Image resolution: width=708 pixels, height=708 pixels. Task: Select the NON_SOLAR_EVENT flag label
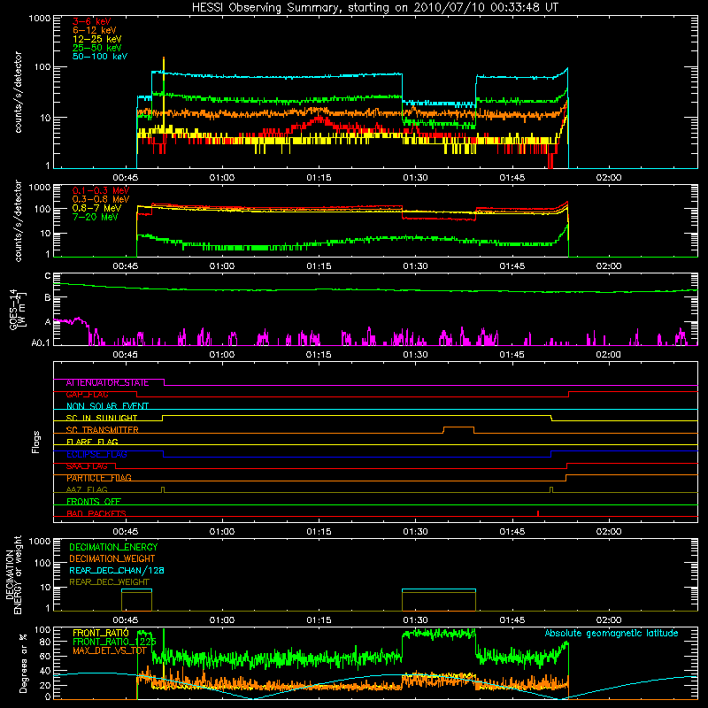(x=107, y=406)
